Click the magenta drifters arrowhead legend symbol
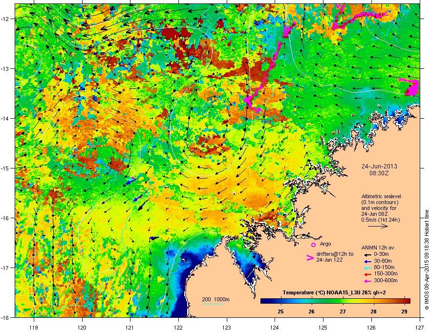This screenshot has width=430, height=332. [310, 258]
